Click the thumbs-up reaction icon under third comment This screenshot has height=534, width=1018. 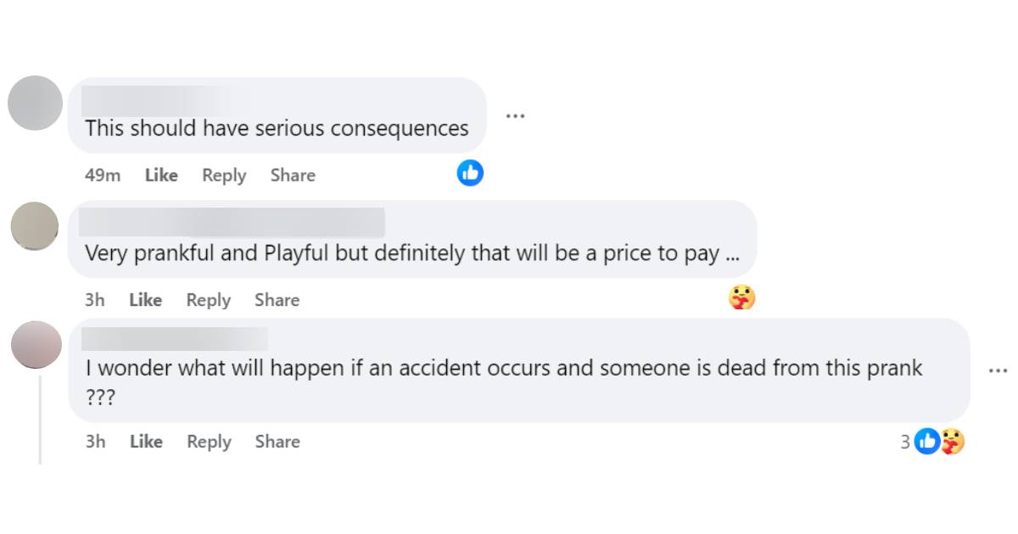pos(927,441)
